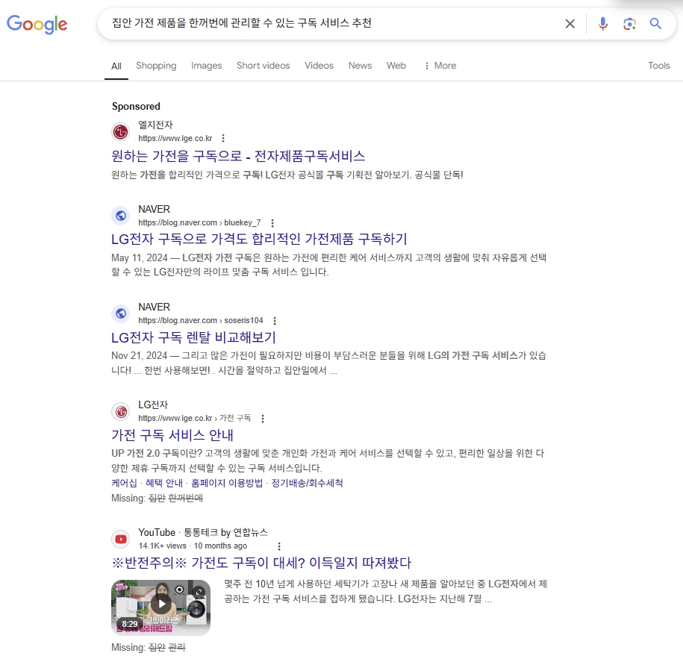683x659 pixels.
Task: Open Google Lens image search icon
Action: pos(629,24)
